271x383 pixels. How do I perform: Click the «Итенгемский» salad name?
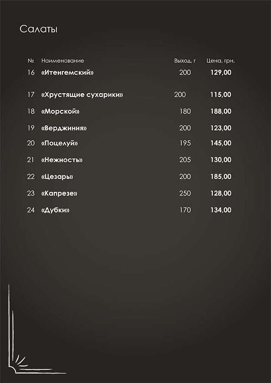[67, 72]
